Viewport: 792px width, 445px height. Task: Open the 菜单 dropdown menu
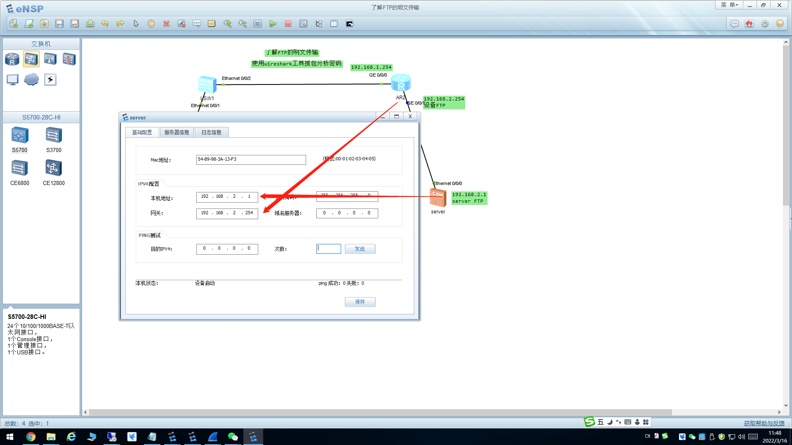(729, 5)
